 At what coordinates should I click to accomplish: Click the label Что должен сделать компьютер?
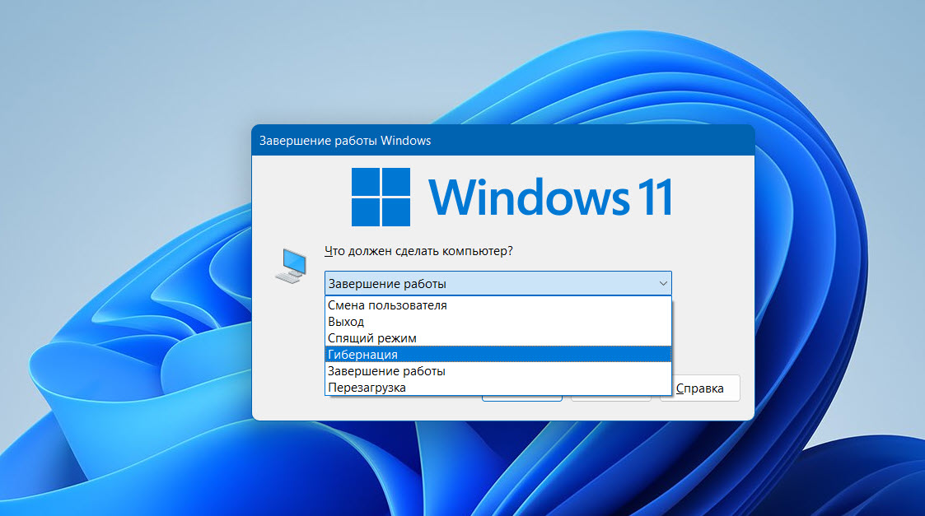(x=419, y=251)
